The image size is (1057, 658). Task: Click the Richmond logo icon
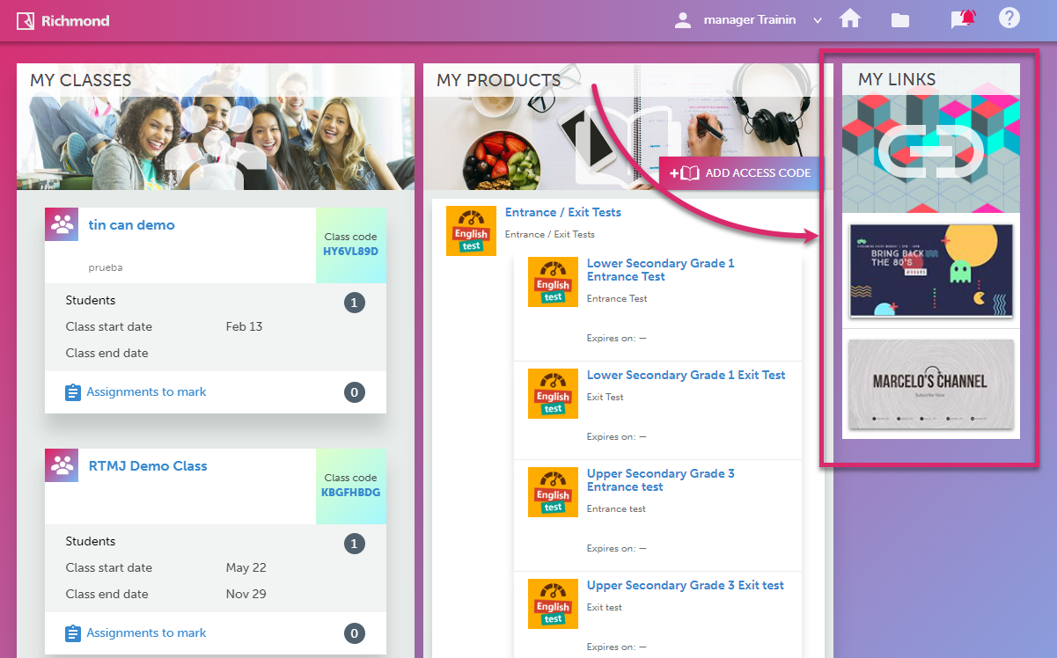pyautogui.click(x=26, y=20)
